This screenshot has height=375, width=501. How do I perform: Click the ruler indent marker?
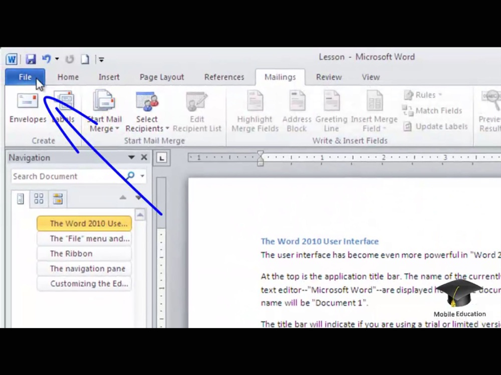coord(261,158)
